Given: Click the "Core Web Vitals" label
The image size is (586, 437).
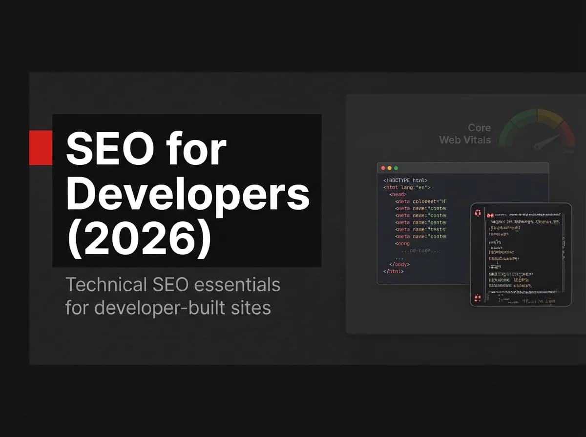Looking at the screenshot, I should tap(465, 134).
